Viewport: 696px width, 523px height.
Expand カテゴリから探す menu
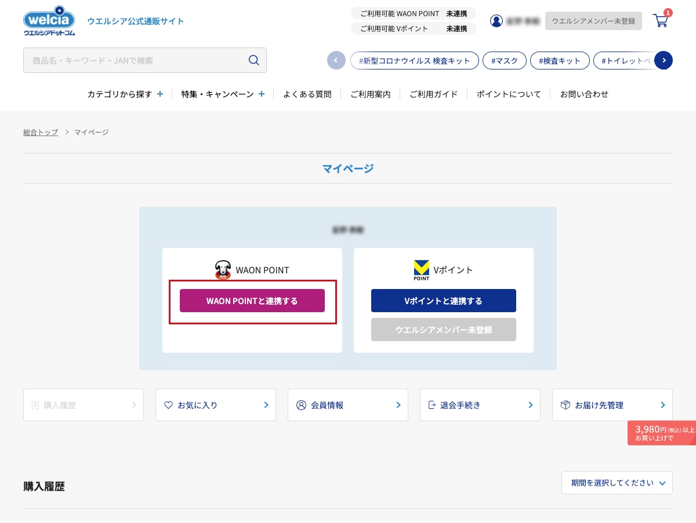(x=125, y=94)
